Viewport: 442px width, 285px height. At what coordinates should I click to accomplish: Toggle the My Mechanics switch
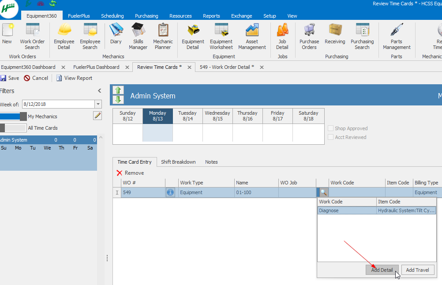click(x=13, y=116)
